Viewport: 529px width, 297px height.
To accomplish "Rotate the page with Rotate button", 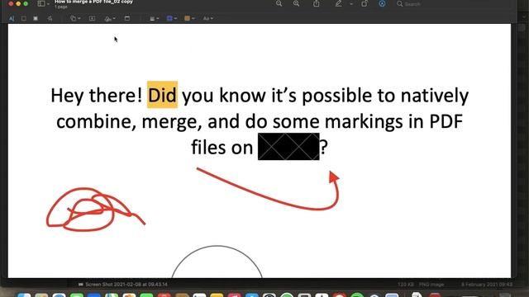I will pos(364,3).
